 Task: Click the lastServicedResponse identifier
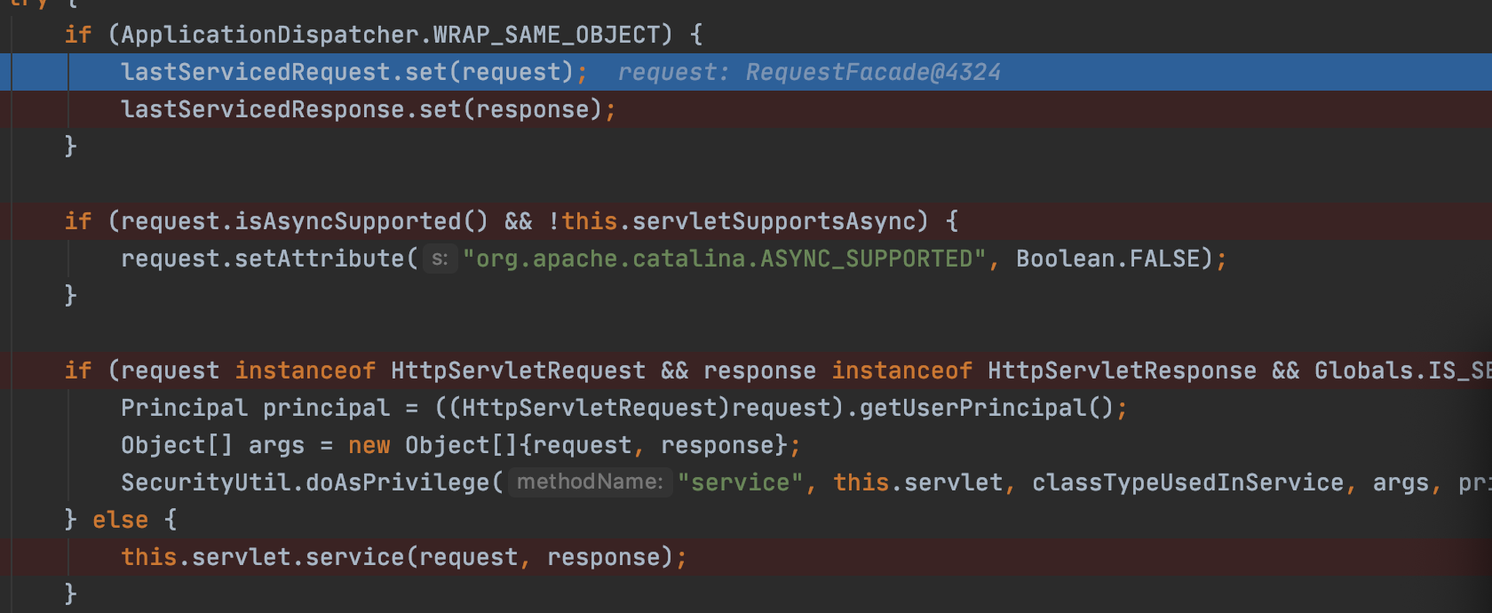coord(262,109)
